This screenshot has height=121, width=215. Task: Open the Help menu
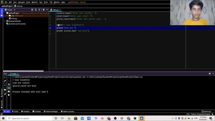(x=63, y=2)
